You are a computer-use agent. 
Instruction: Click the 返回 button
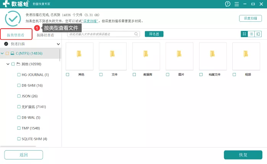pos(24,155)
